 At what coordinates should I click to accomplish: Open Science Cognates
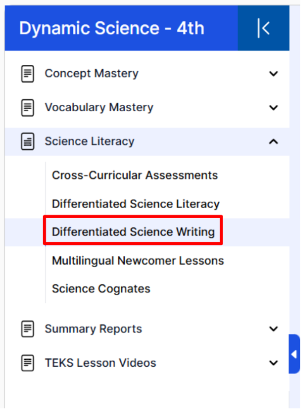101,289
